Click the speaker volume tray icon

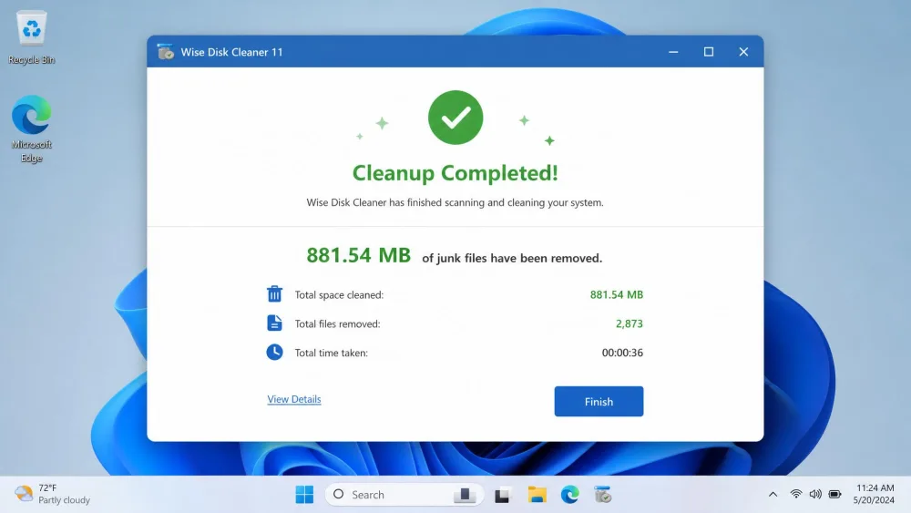click(x=815, y=495)
